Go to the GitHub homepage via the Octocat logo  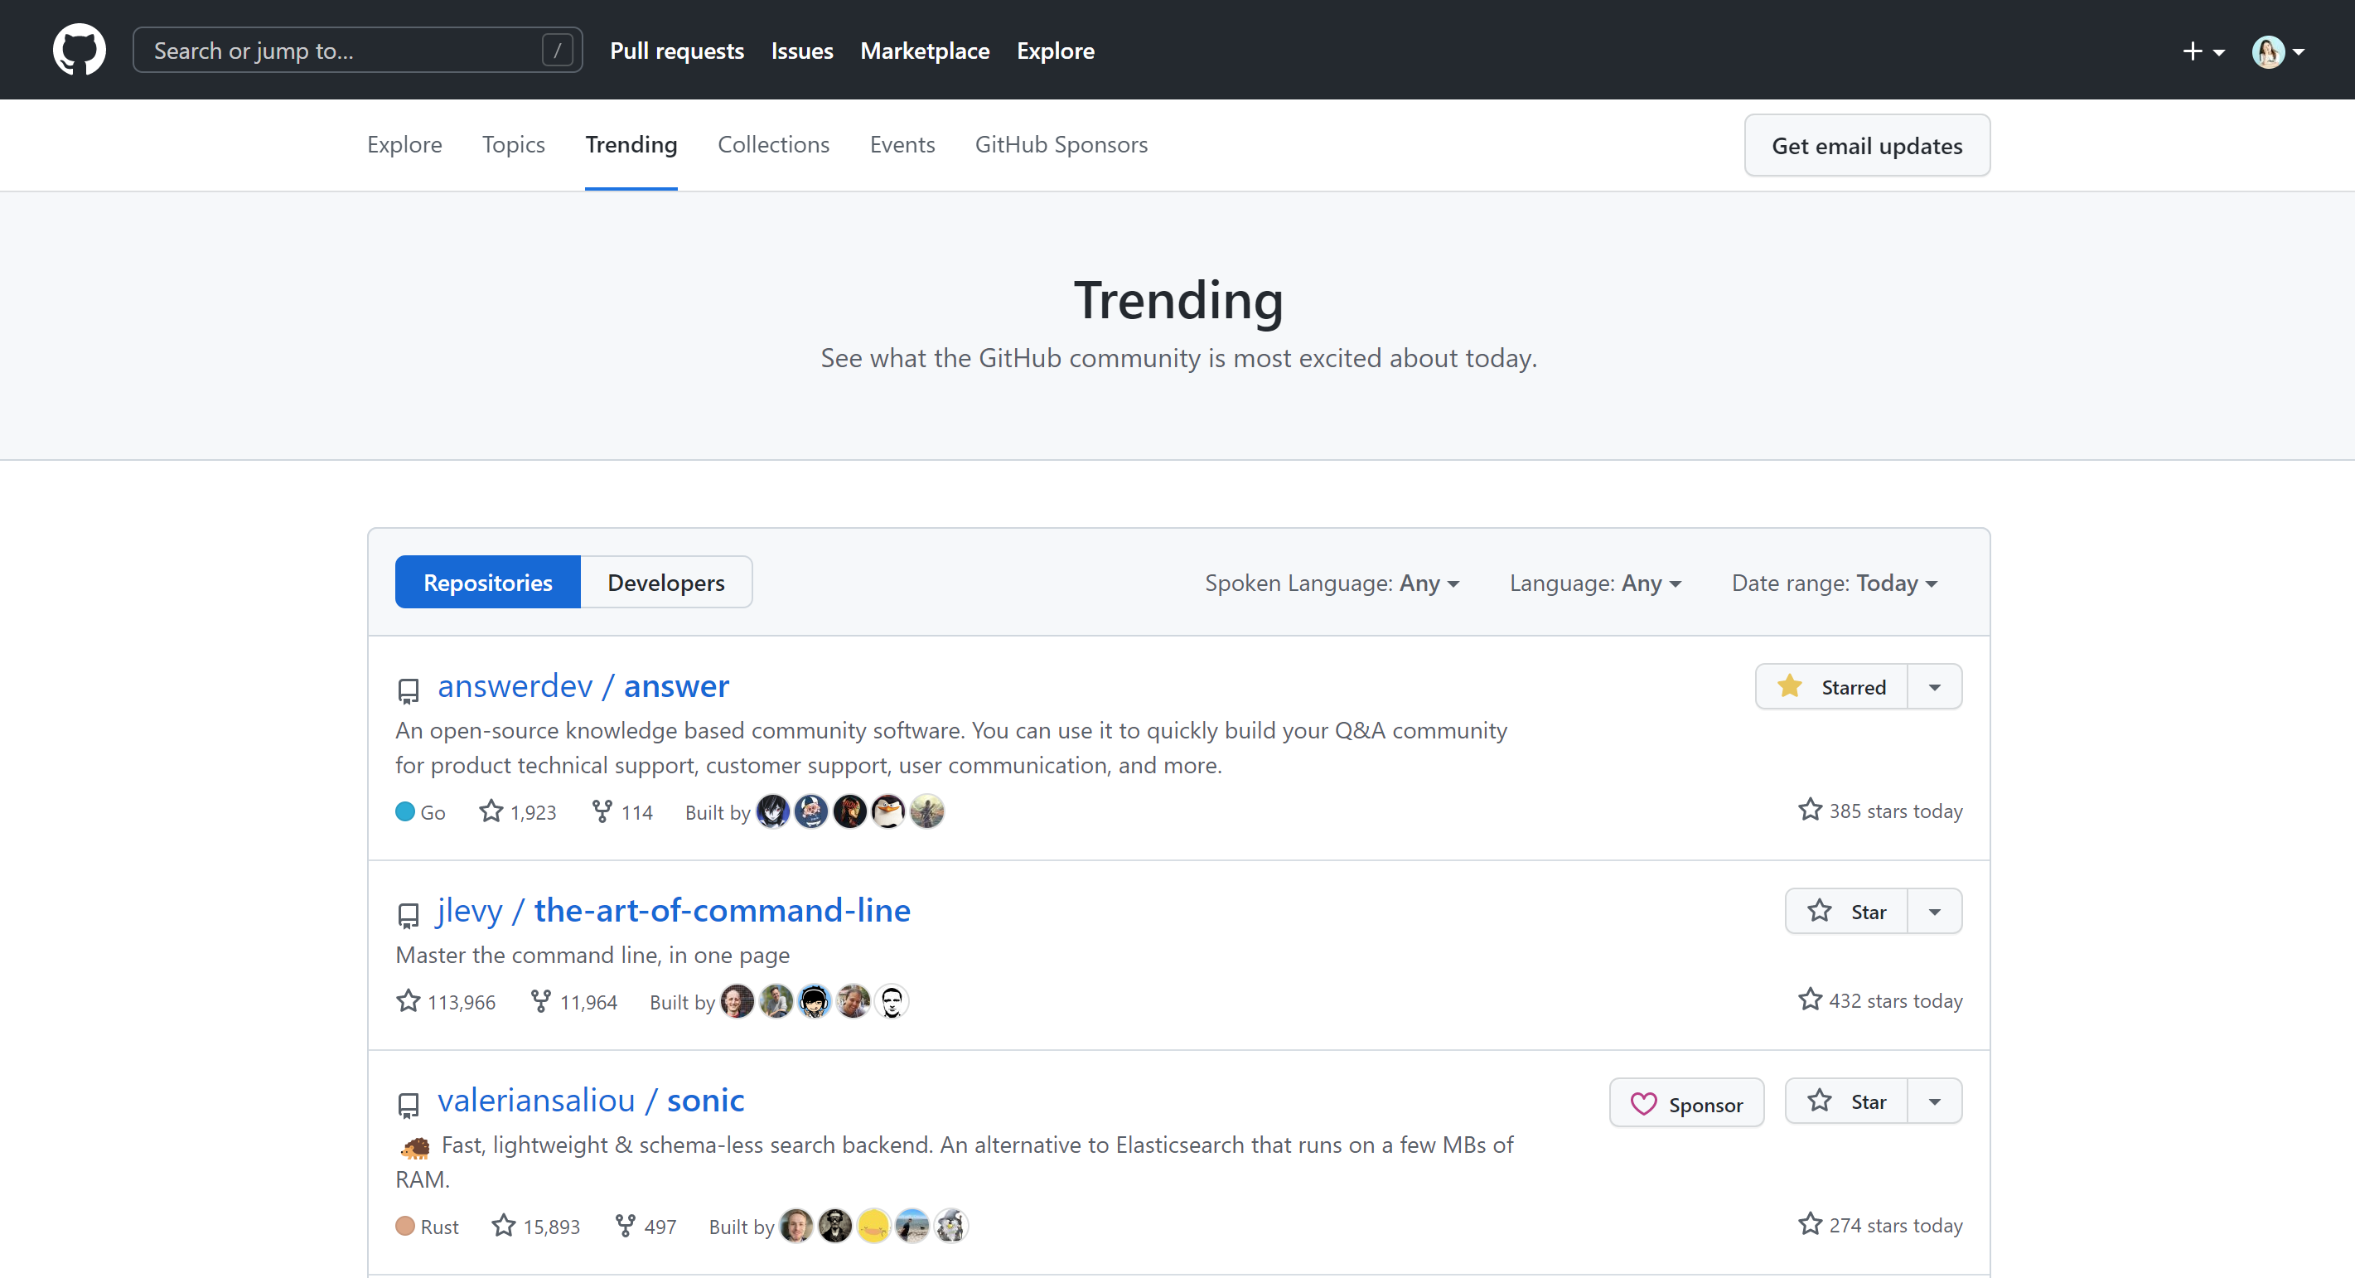pyautogui.click(x=79, y=50)
